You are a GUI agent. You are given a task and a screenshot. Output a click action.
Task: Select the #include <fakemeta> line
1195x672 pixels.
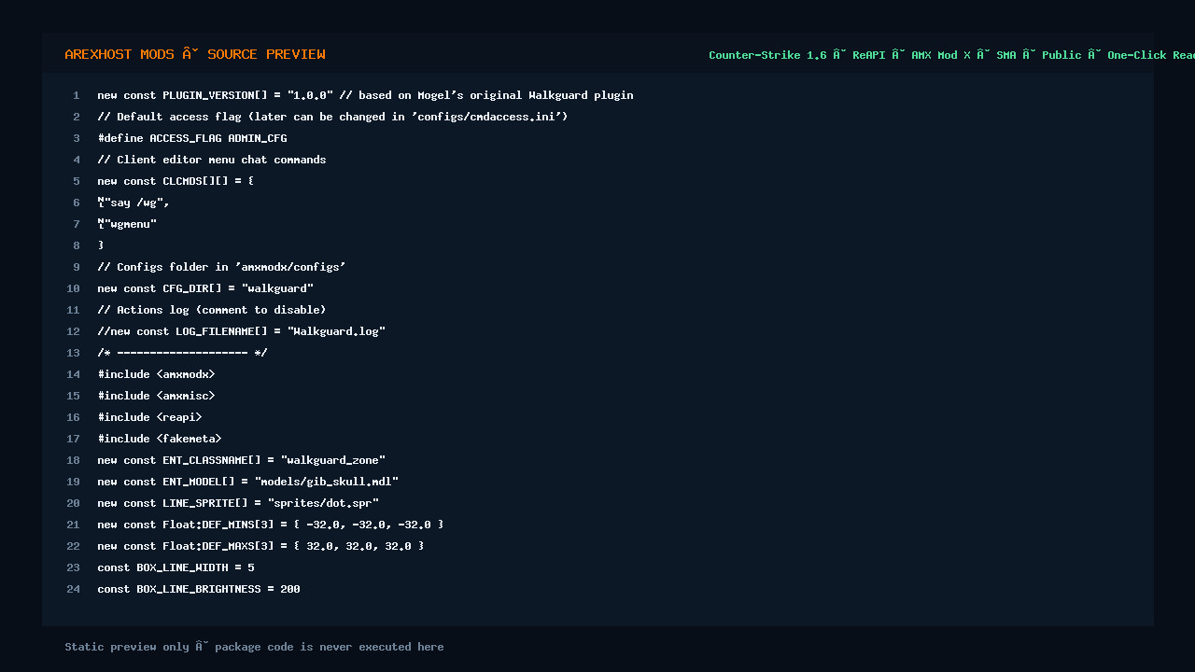tap(160, 439)
